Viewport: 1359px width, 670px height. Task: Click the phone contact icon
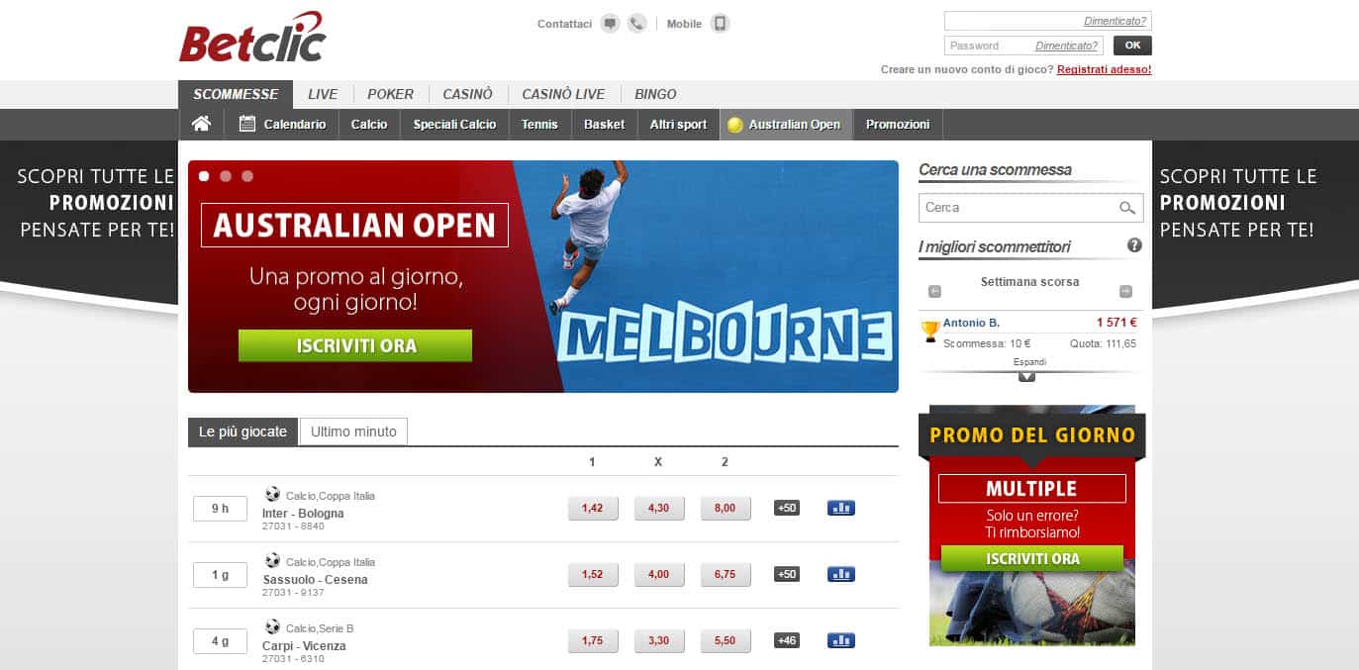[637, 24]
